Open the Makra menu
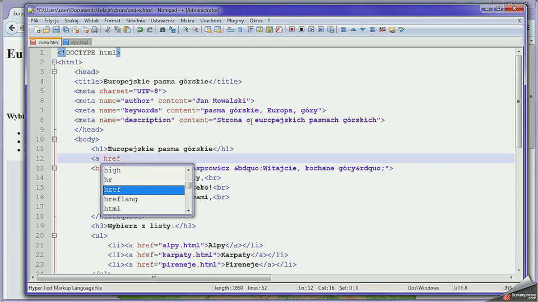 187,21
